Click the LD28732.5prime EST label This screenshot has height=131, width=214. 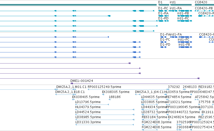154,112
